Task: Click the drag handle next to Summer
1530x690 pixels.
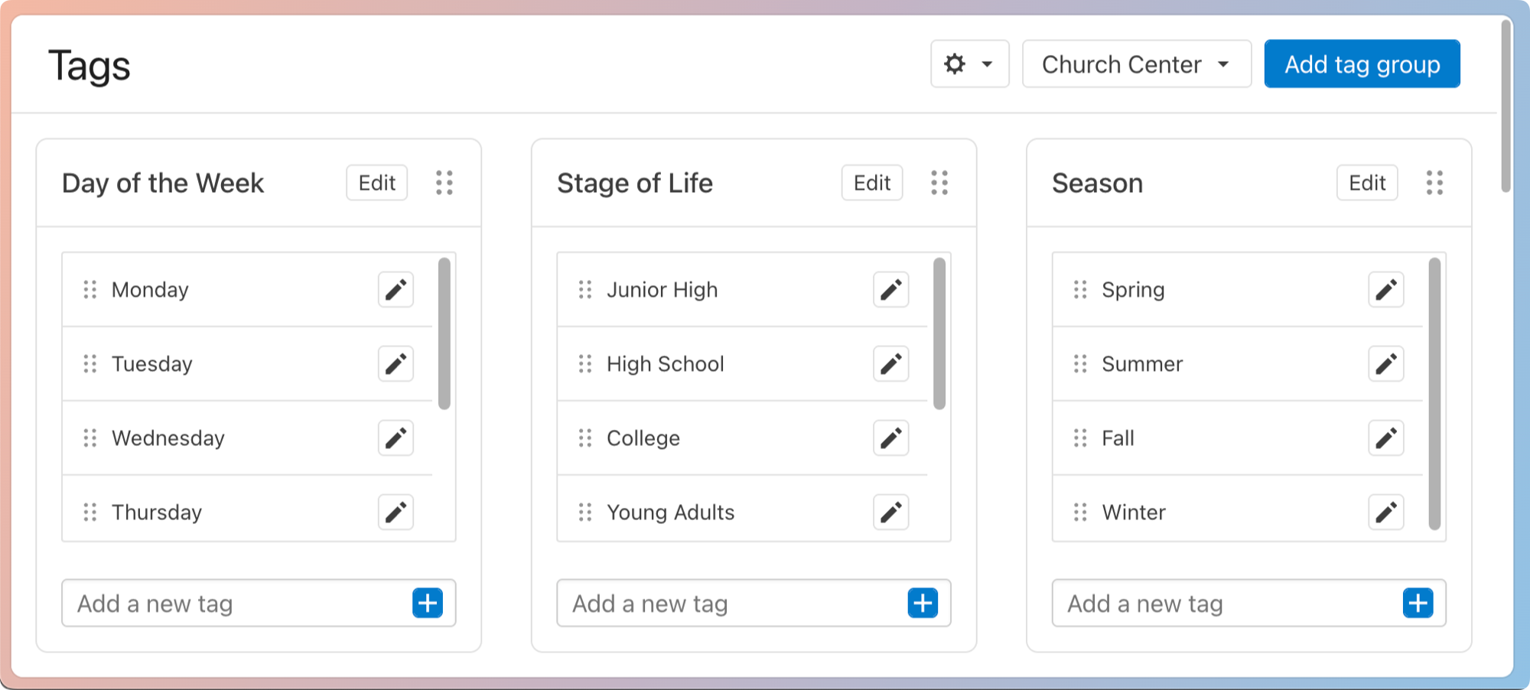Action: [x=1080, y=364]
